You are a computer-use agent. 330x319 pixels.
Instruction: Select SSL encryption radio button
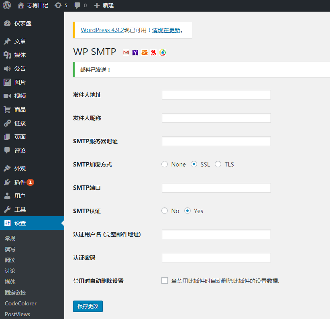point(194,165)
